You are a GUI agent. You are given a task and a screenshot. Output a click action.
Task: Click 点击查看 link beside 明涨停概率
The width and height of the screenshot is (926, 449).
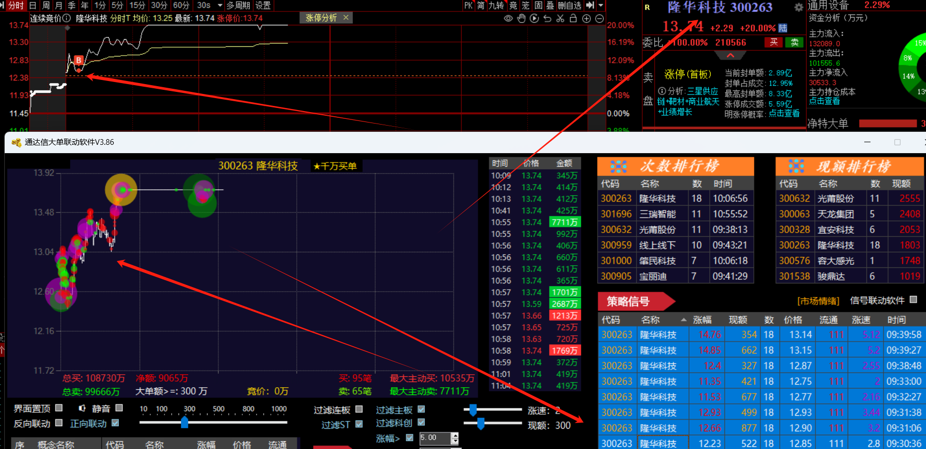tap(784, 114)
